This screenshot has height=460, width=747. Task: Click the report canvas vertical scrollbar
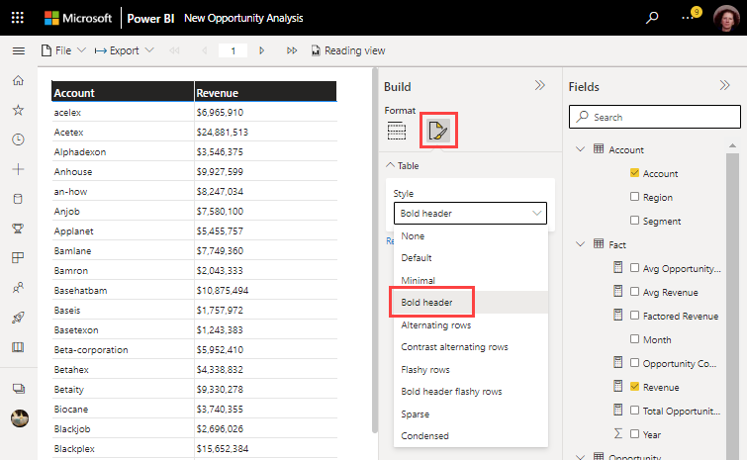375,250
